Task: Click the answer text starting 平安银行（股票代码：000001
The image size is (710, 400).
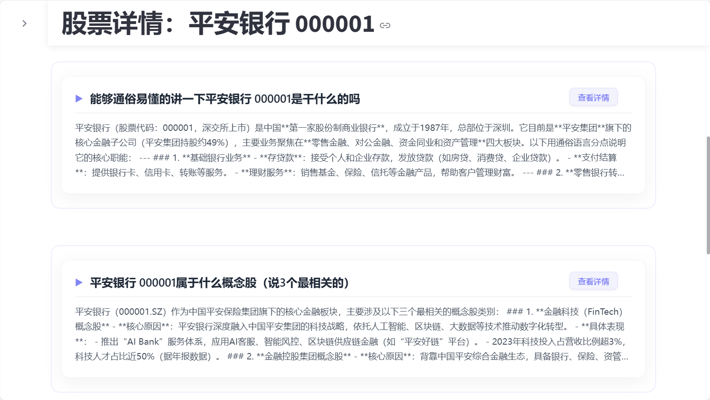Action: 353,150
